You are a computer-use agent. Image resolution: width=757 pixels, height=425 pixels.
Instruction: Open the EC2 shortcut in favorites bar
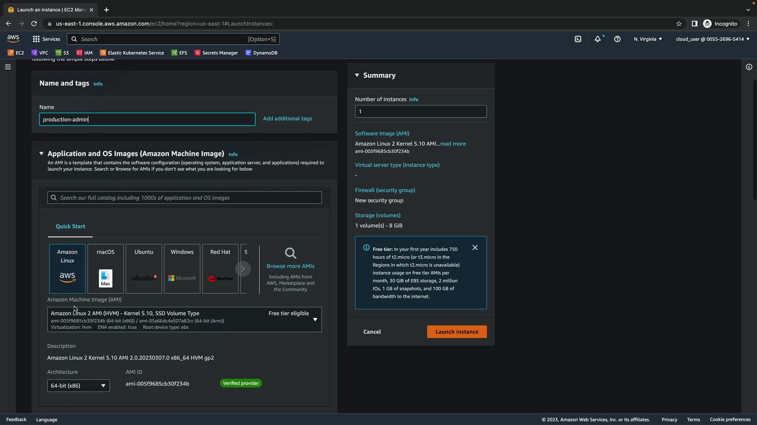pyautogui.click(x=16, y=53)
